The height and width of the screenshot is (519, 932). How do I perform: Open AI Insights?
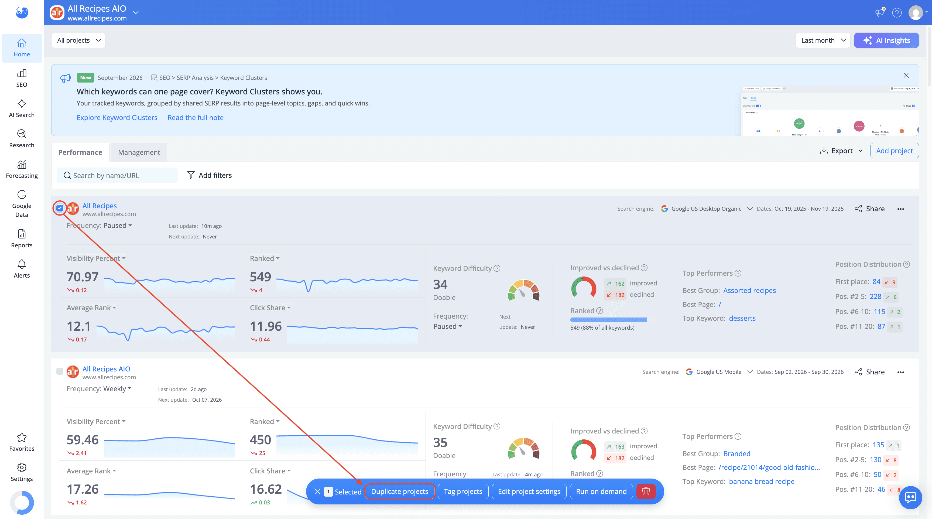886,40
